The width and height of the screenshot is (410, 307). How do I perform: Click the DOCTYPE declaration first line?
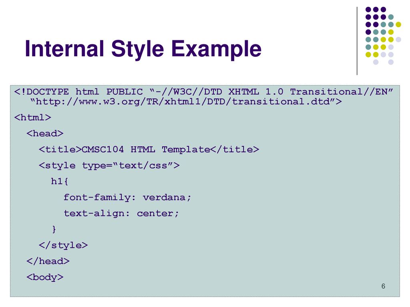[204, 92]
